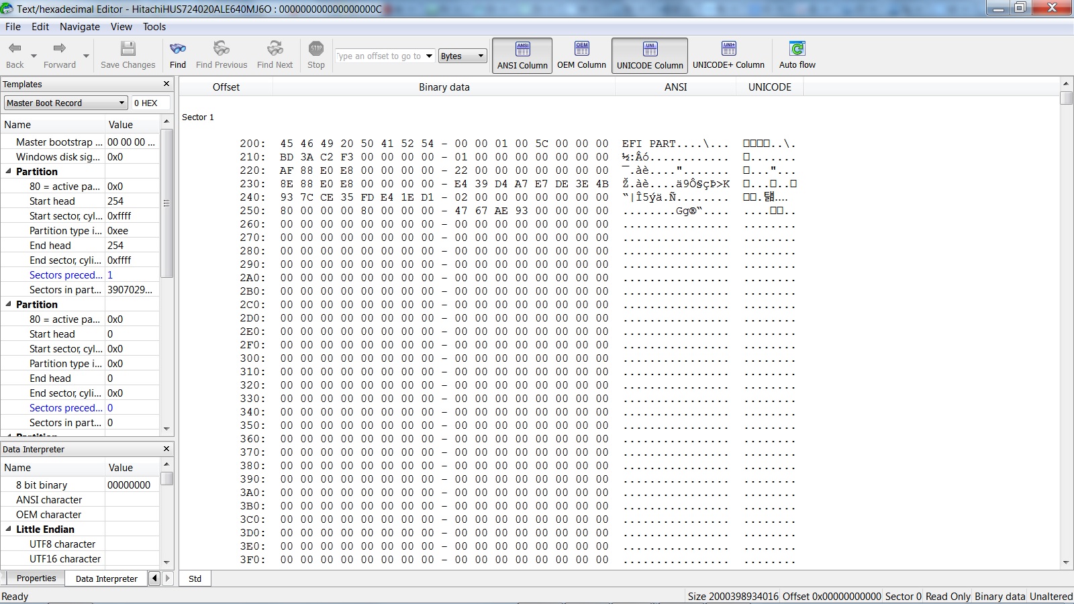
Task: Select the ANSI character row
Action: pyautogui.click(x=80, y=499)
